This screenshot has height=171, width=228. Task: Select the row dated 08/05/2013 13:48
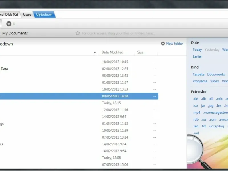(79, 76)
